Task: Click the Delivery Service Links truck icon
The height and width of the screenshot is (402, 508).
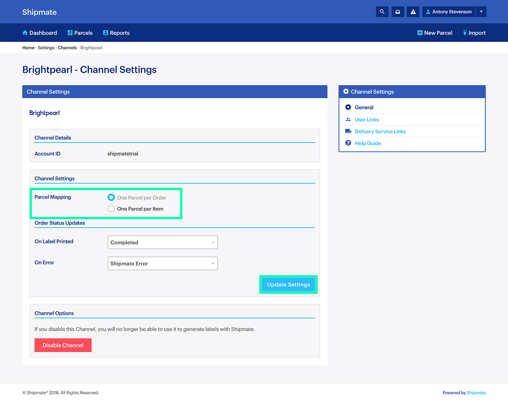Action: pos(348,131)
